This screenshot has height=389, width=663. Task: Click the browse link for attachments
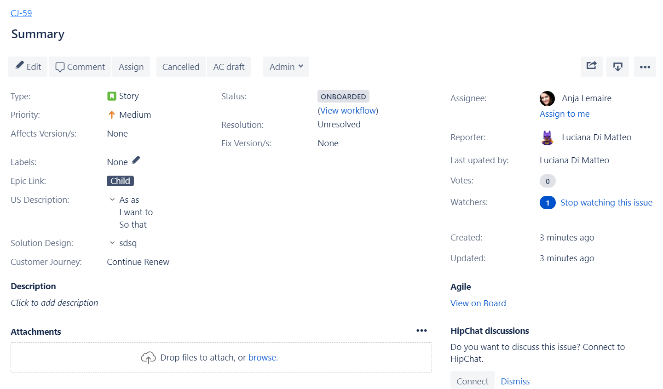point(263,358)
